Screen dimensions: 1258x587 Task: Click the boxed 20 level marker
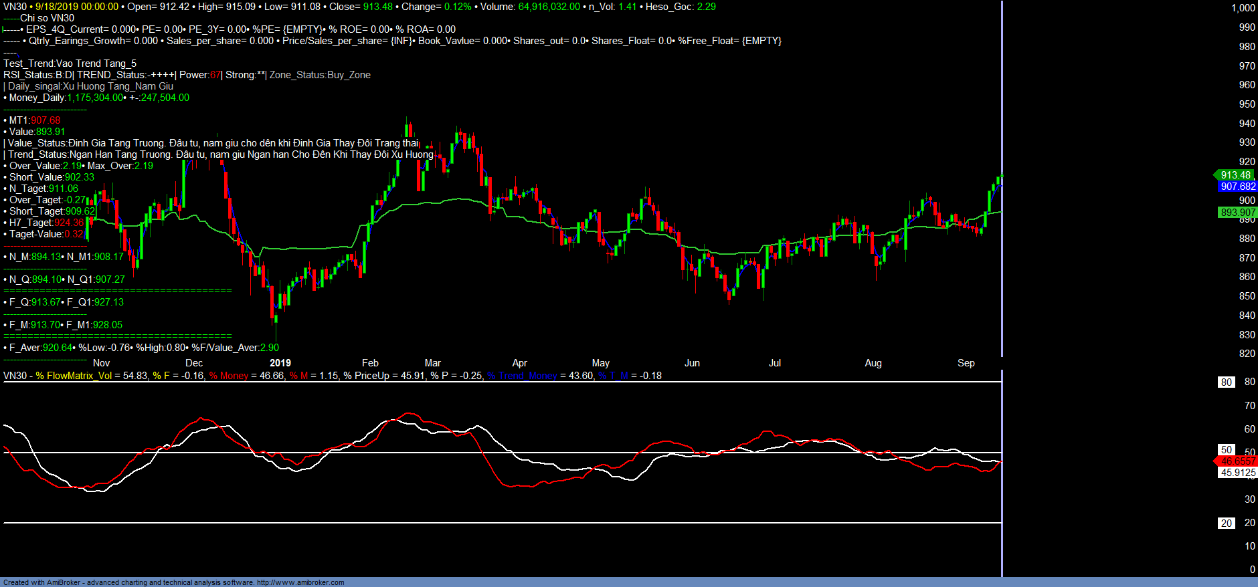pos(1226,523)
